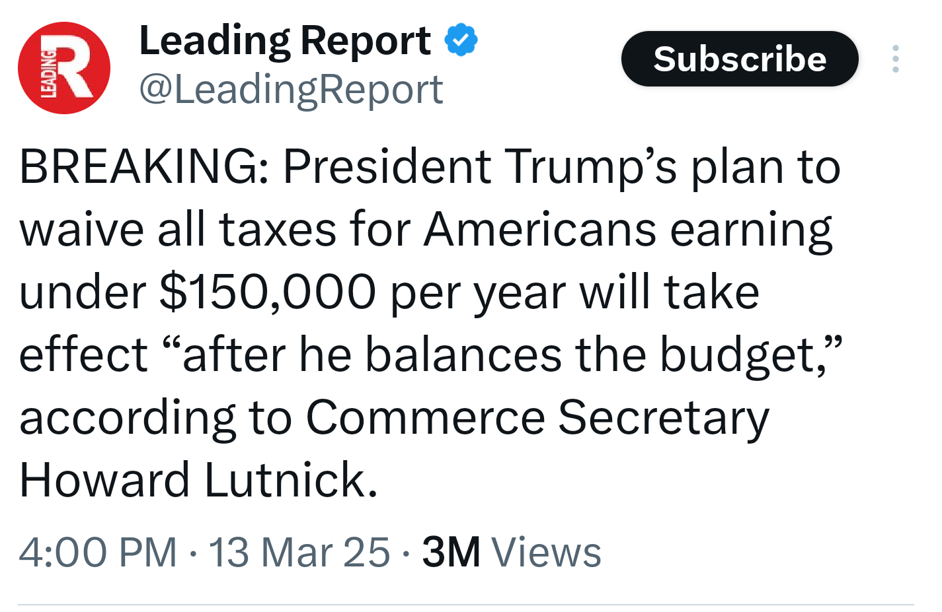The width and height of the screenshot is (942, 612).
Task: Click the words Commerce Secretary
Action: (x=537, y=417)
